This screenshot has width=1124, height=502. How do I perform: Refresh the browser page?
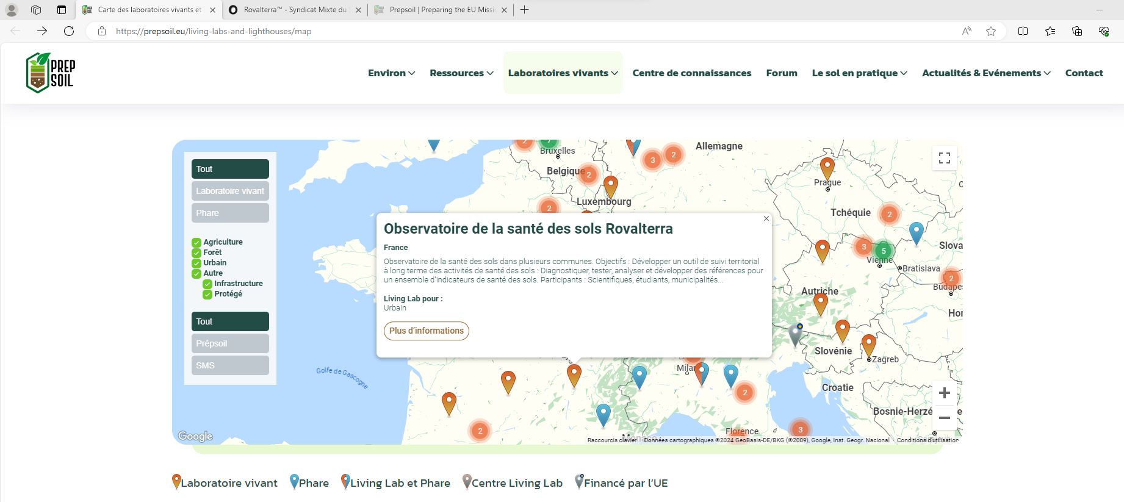(x=69, y=31)
